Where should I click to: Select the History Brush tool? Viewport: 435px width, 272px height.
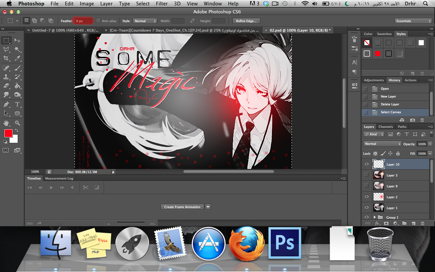18,77
